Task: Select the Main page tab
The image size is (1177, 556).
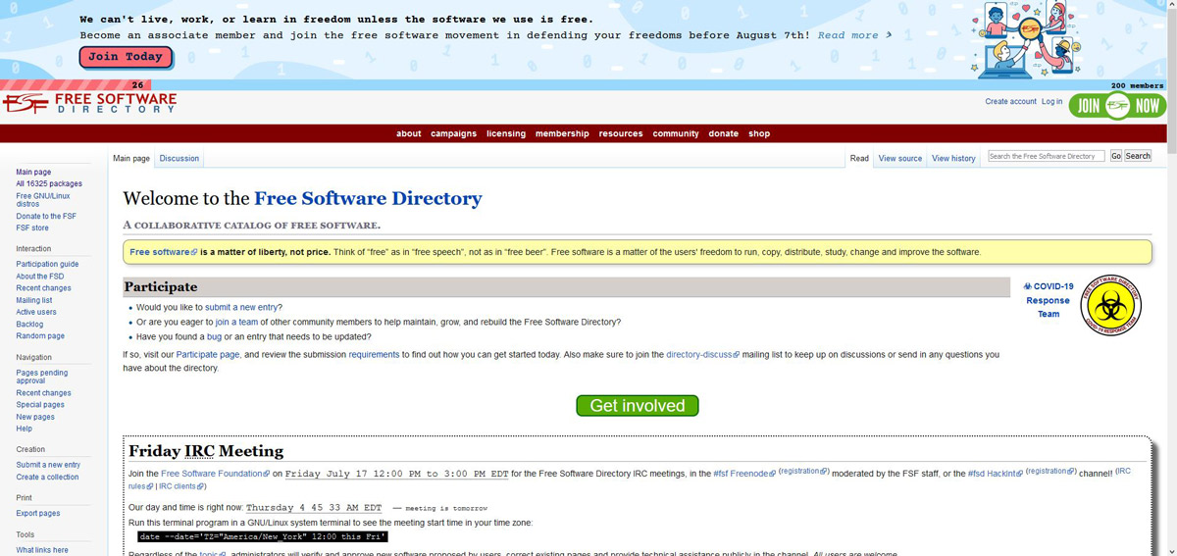Action: pyautogui.click(x=131, y=158)
